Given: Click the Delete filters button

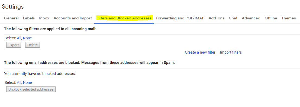Looking at the screenshot, I should [33, 45].
